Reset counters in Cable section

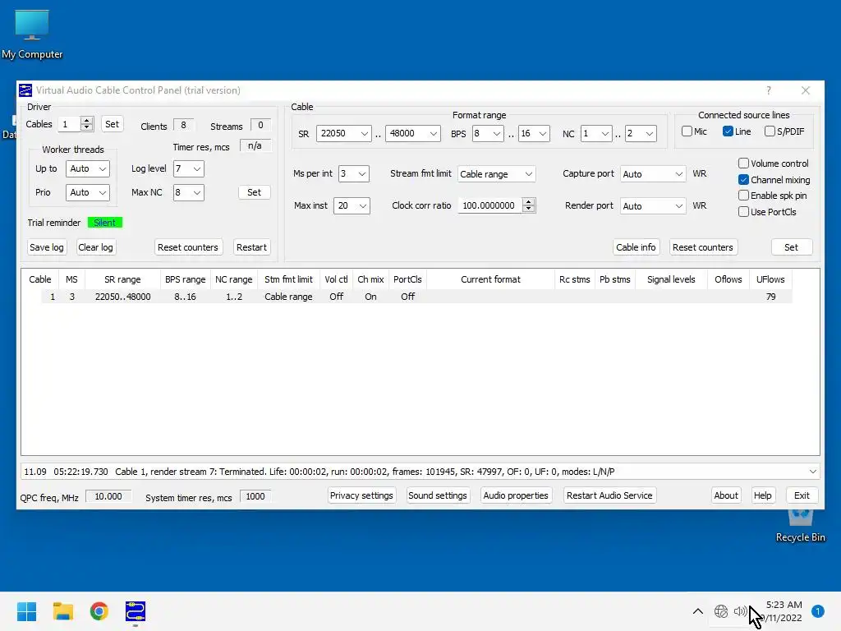(703, 247)
